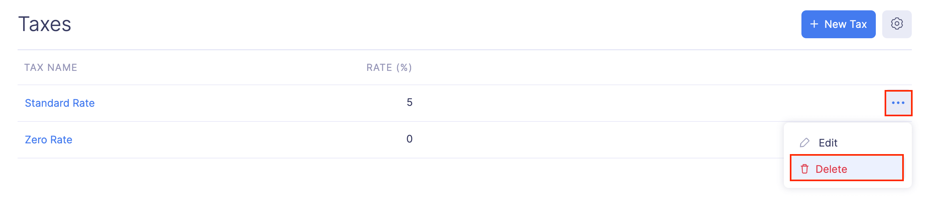
Task: Click the pencil icon beside Edit
Action: 804,143
